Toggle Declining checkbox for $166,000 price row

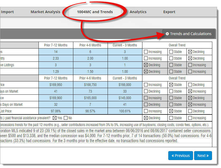click(190, 85)
